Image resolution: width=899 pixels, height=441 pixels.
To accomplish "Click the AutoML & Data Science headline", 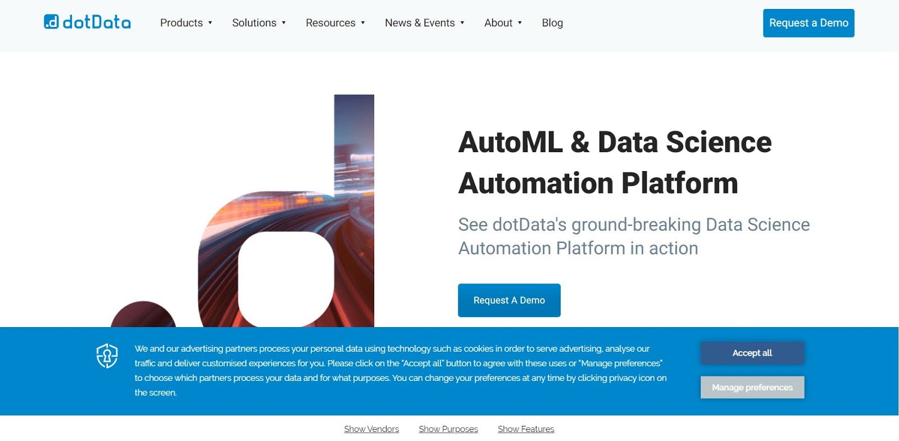I will 615,162.
